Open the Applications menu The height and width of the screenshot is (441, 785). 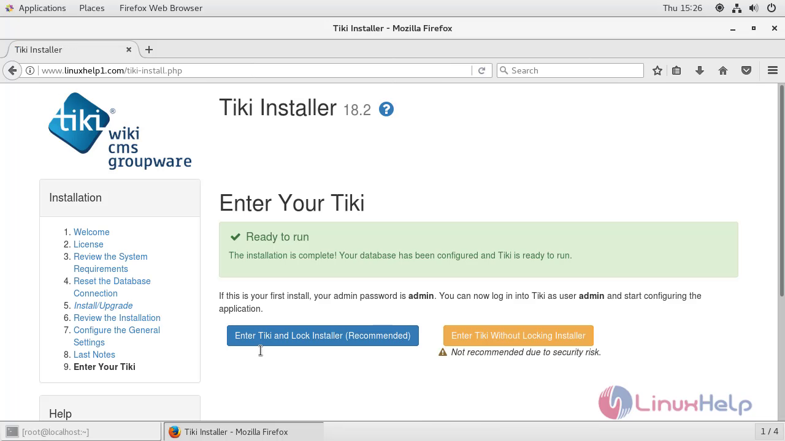coord(36,8)
